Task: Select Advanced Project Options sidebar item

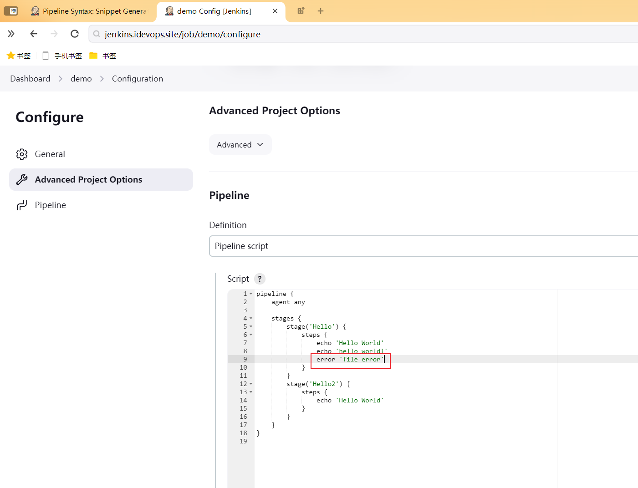Action: coord(101,180)
